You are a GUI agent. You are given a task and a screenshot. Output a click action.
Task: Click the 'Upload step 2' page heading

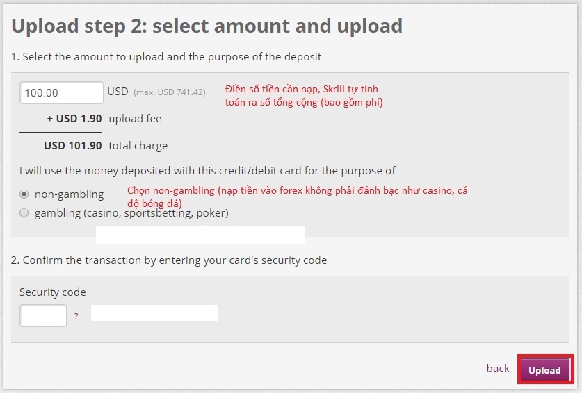pyautogui.click(x=207, y=26)
